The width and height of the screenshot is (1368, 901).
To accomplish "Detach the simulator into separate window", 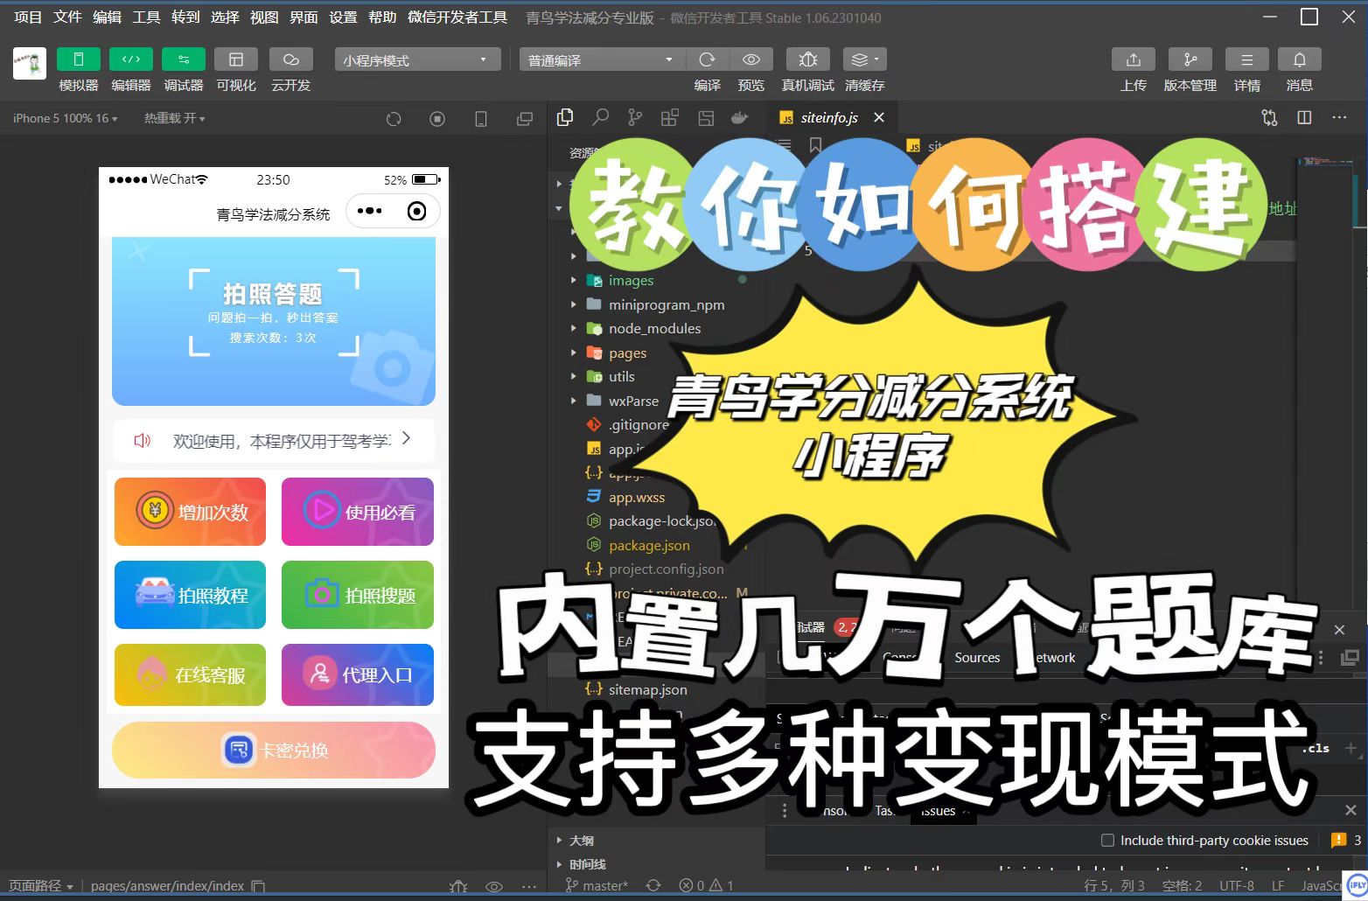I will [525, 119].
